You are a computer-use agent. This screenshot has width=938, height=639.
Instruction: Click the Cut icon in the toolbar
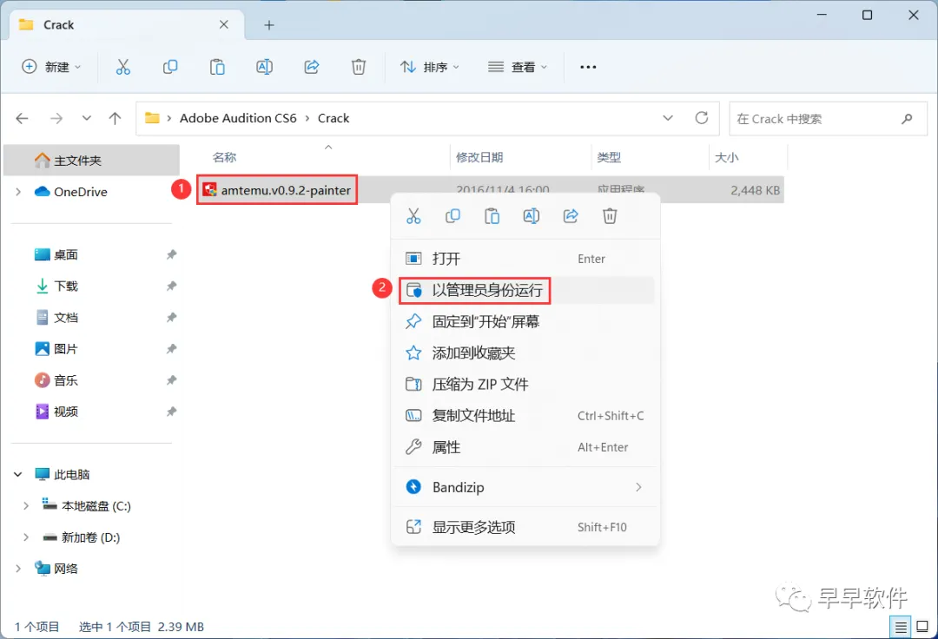pyautogui.click(x=122, y=67)
